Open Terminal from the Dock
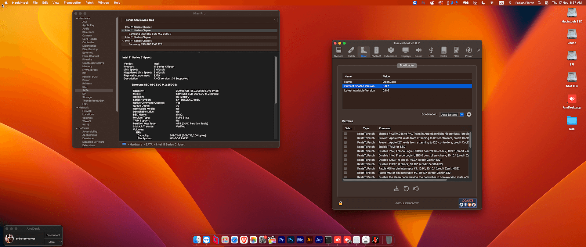586x247 pixels. 328,240
